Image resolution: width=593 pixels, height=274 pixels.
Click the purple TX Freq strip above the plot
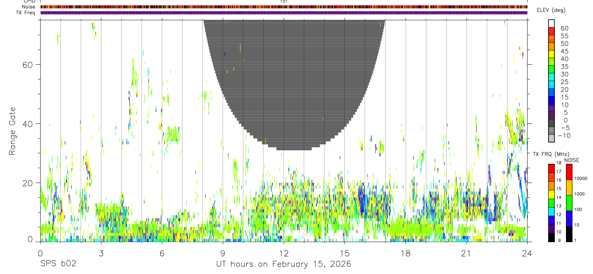pos(284,13)
